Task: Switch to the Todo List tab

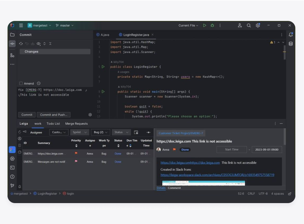Action: point(53,124)
